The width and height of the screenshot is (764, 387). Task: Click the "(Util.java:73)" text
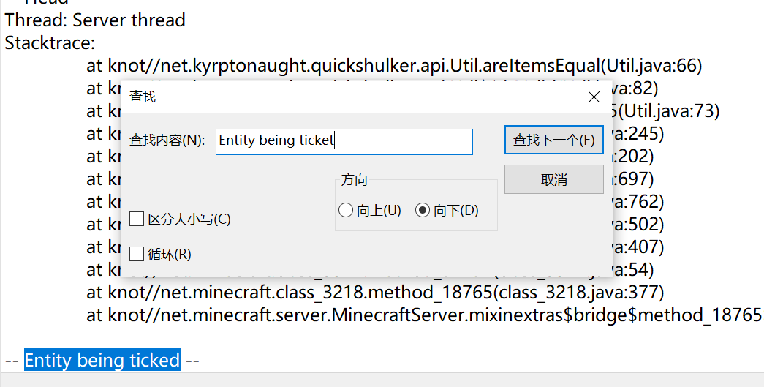pyautogui.click(x=669, y=111)
